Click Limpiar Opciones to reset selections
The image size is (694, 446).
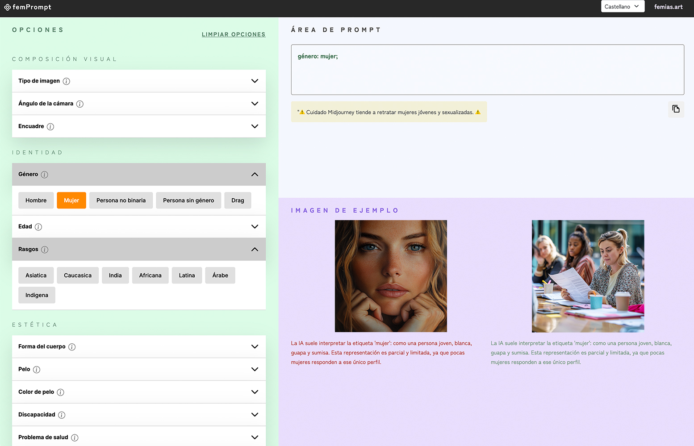tap(233, 34)
